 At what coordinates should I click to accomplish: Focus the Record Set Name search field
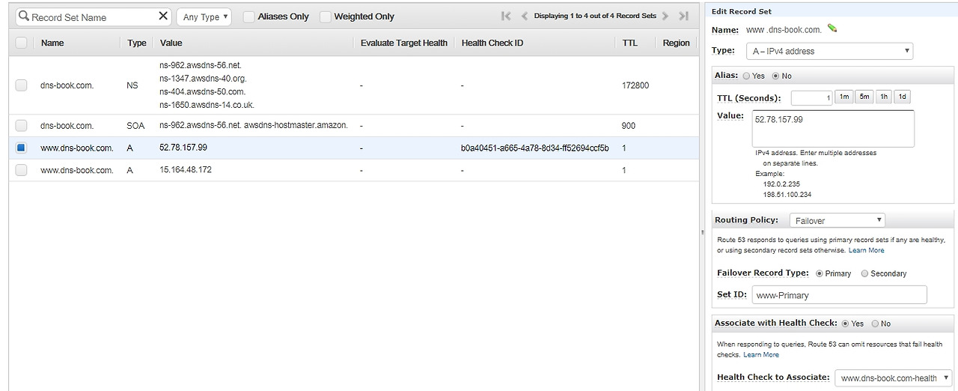(x=94, y=16)
